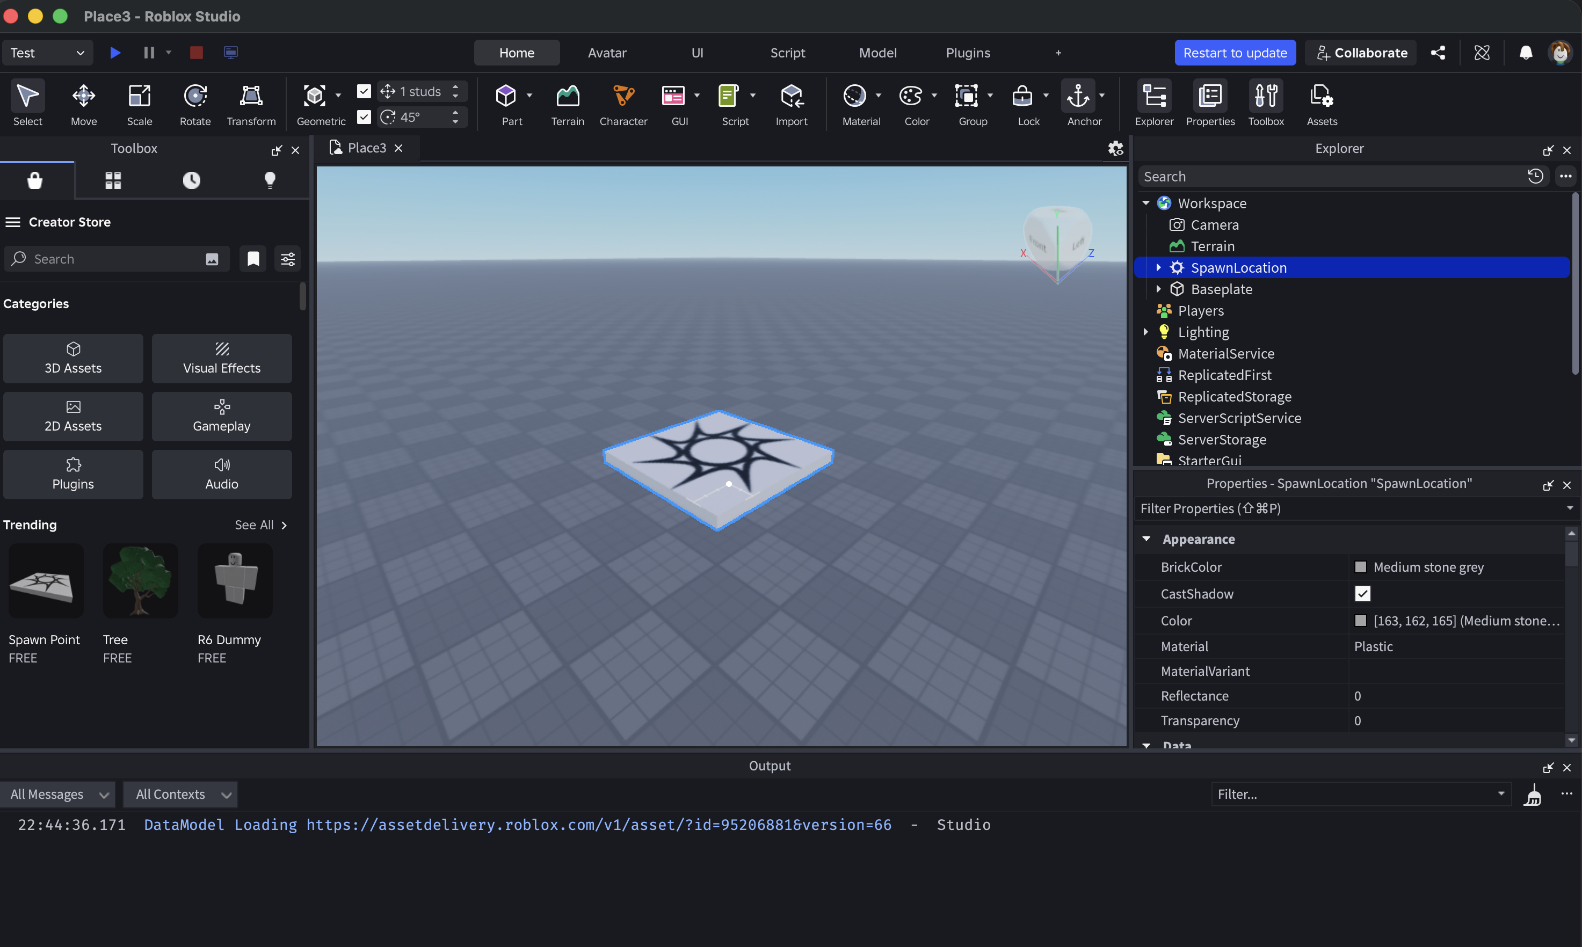Image resolution: width=1582 pixels, height=947 pixels.
Task: Open the All Contexts dropdown
Action: pos(180,795)
